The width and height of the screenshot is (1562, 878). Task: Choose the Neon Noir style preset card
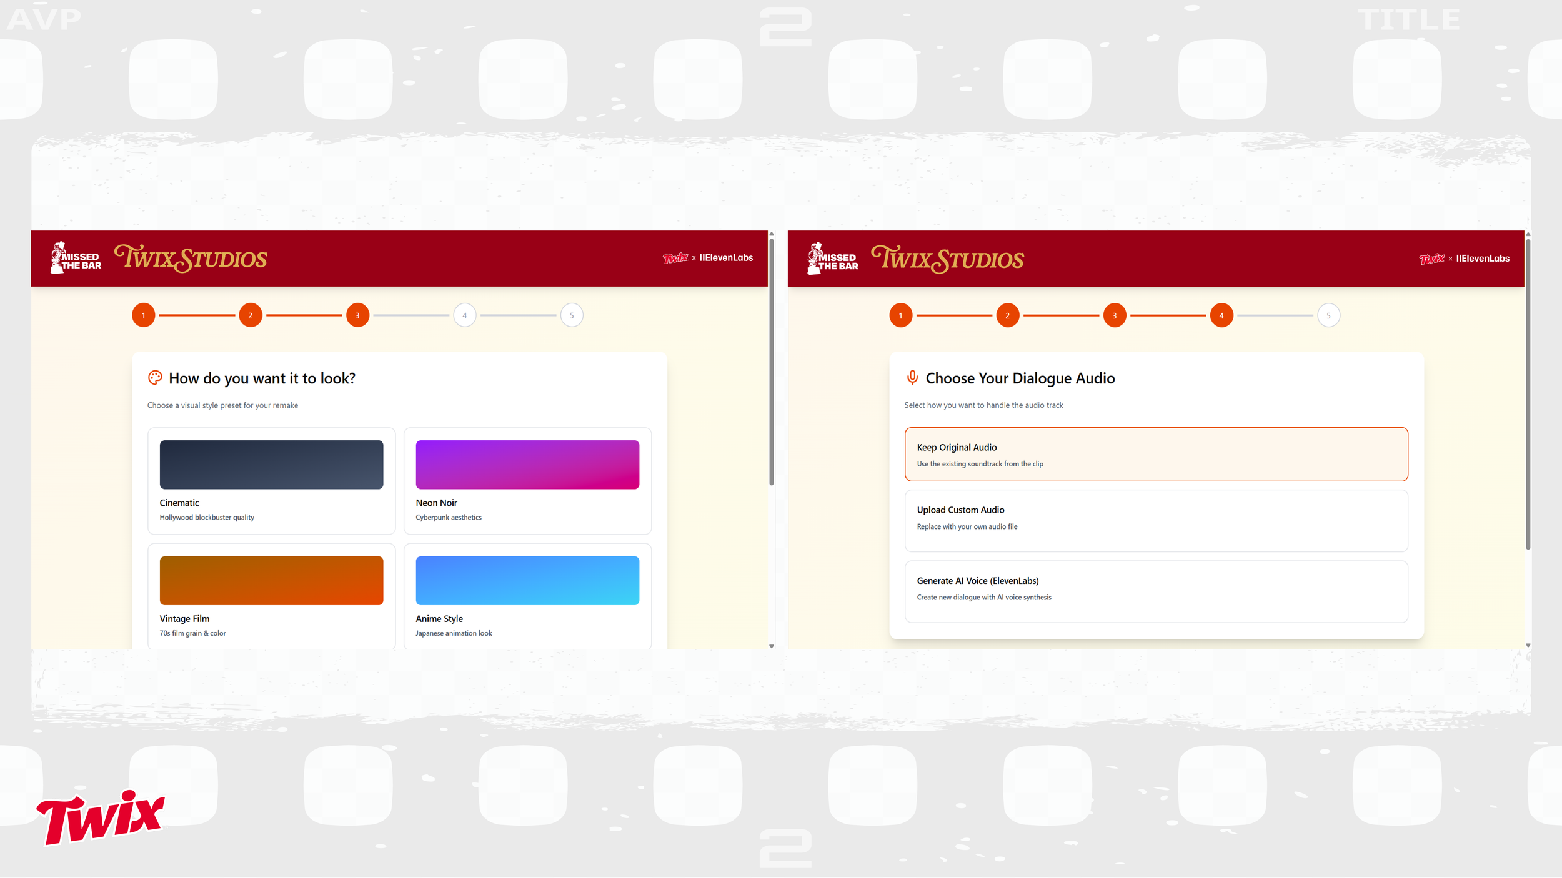[x=527, y=481]
